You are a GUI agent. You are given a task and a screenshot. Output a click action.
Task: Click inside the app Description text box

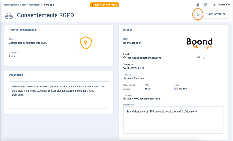click(x=59, y=95)
